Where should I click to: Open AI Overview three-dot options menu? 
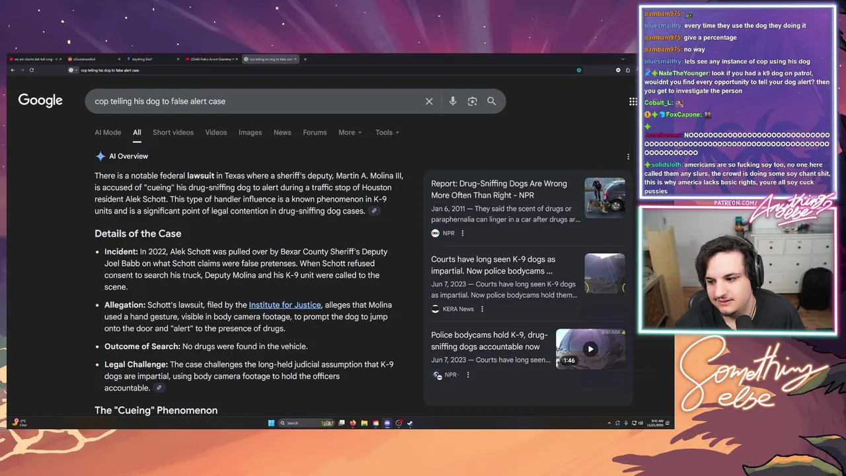coord(628,157)
